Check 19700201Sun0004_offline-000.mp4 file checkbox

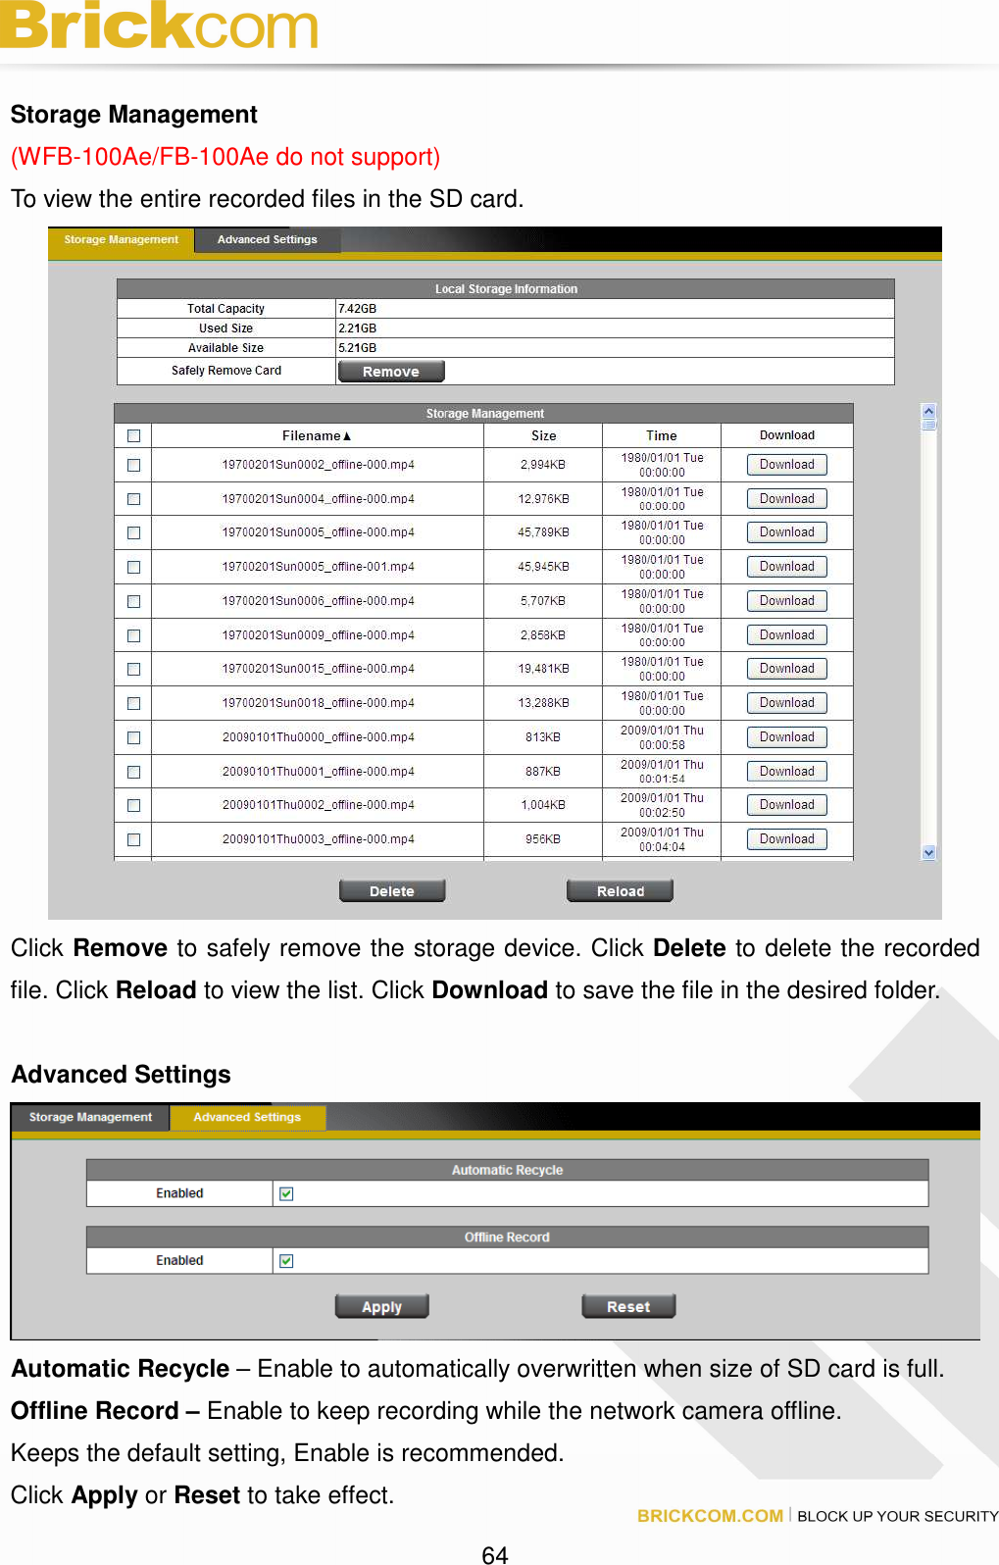click(134, 499)
